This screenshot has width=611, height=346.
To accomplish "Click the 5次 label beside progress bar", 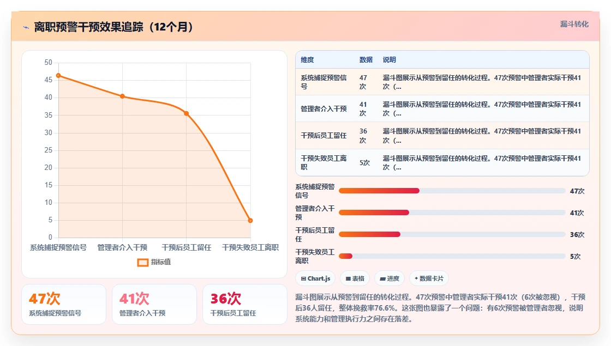I will (575, 257).
